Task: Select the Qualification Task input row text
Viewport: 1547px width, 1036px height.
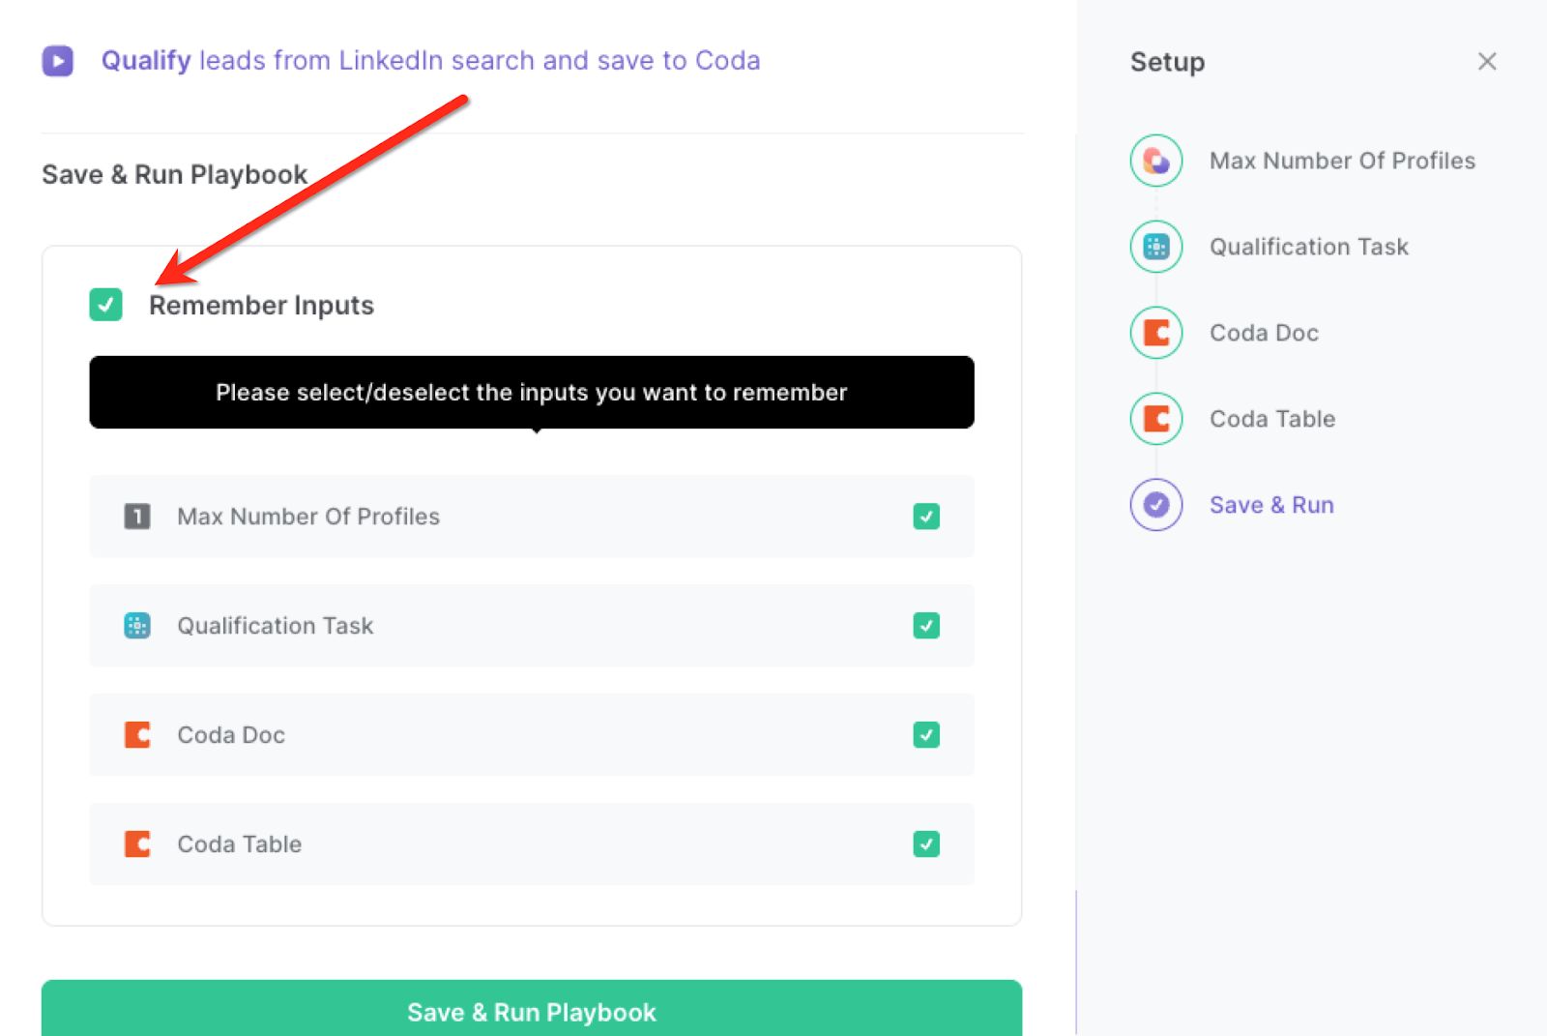Action: click(276, 626)
